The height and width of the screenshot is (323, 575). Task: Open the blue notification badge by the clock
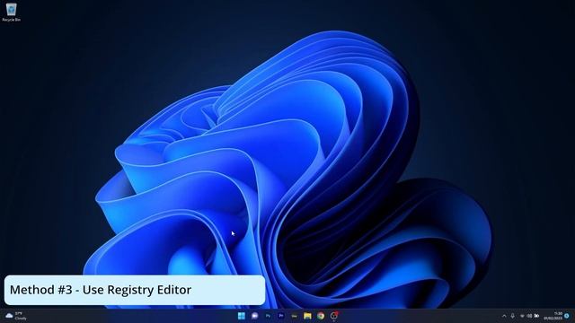pos(567,316)
